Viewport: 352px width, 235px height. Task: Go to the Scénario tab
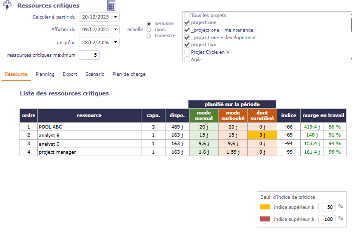coord(95,74)
